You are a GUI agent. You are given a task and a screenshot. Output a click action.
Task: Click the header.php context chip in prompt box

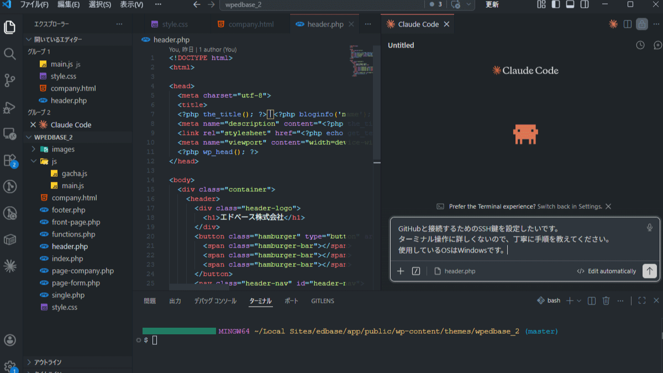(x=455, y=271)
